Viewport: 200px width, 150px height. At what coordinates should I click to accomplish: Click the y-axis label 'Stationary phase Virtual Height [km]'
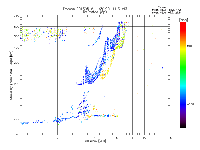point(11,75)
